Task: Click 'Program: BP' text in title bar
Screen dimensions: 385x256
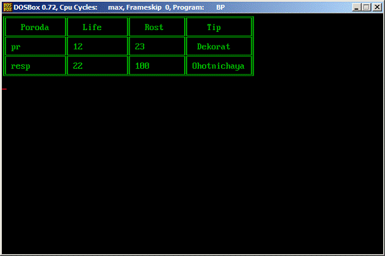Action: click(x=198, y=7)
